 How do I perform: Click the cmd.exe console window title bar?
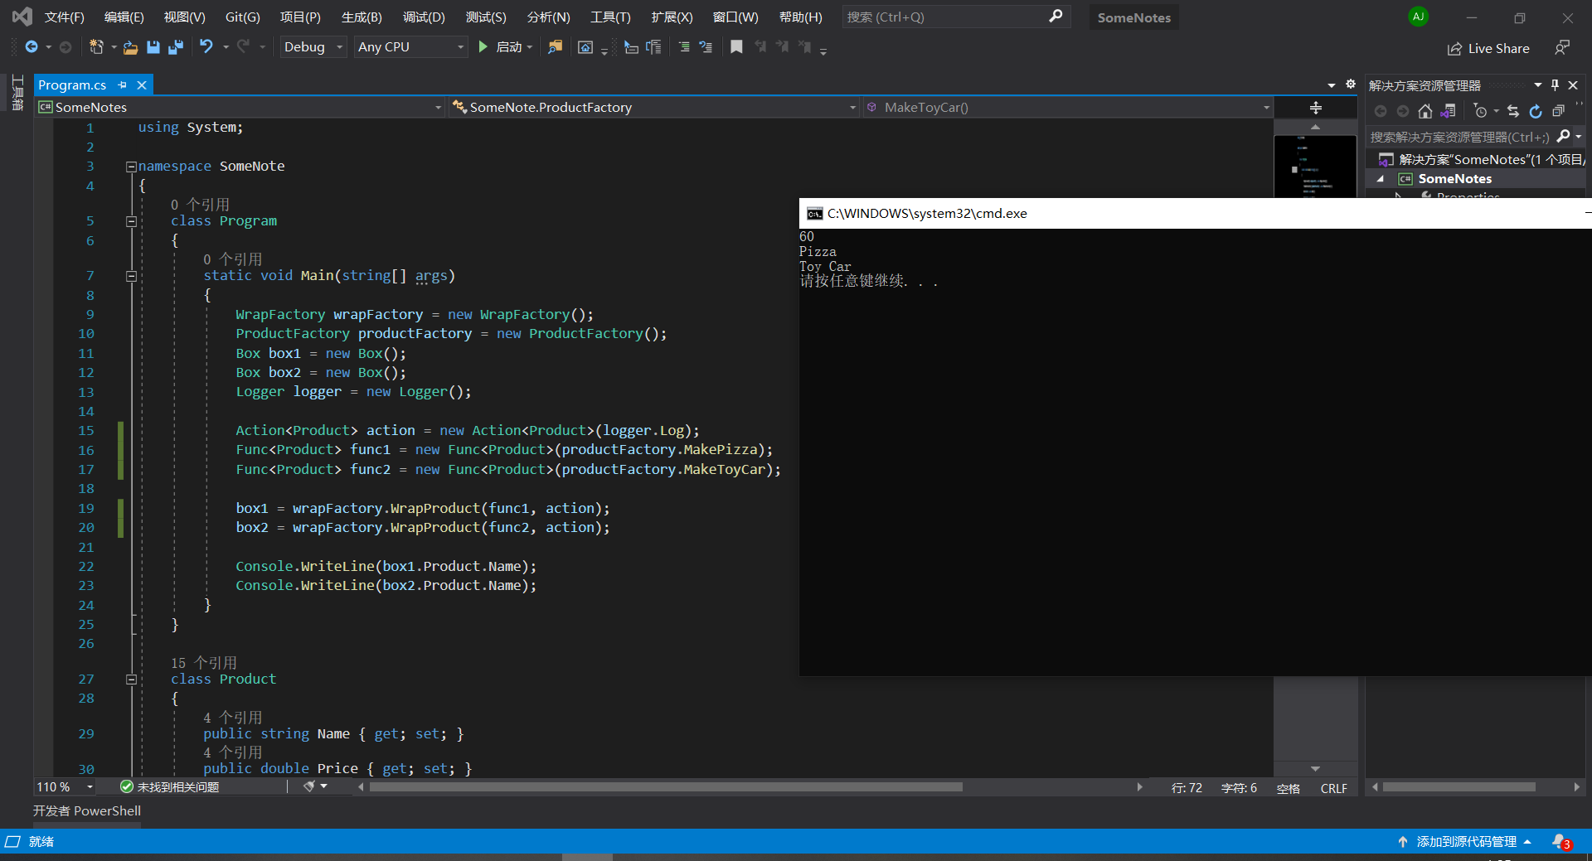tap(1194, 213)
